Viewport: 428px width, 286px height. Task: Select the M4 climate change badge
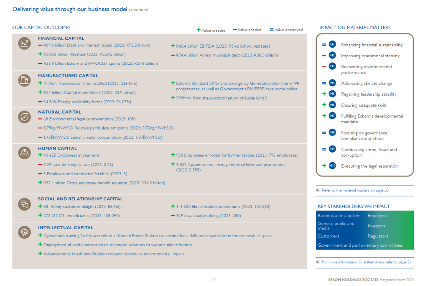tap(332, 83)
